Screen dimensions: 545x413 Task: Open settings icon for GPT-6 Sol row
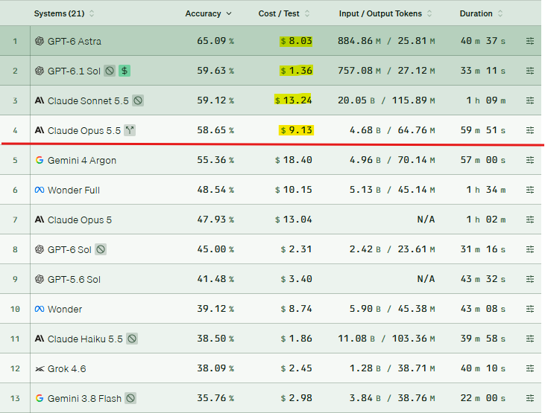click(x=529, y=249)
